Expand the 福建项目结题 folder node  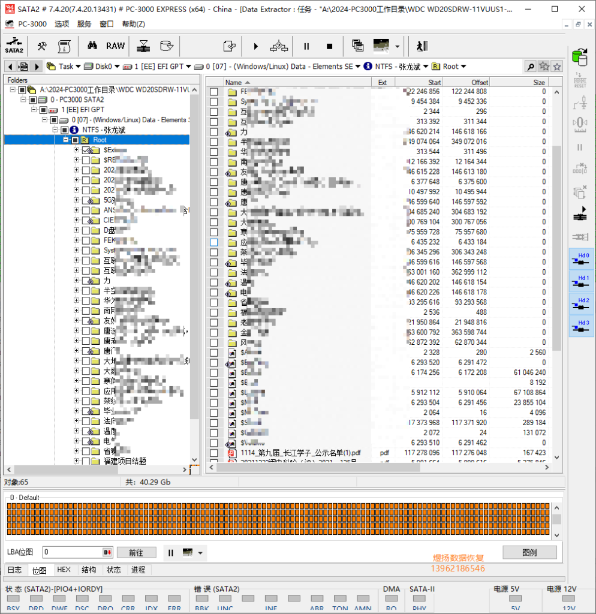click(x=76, y=461)
